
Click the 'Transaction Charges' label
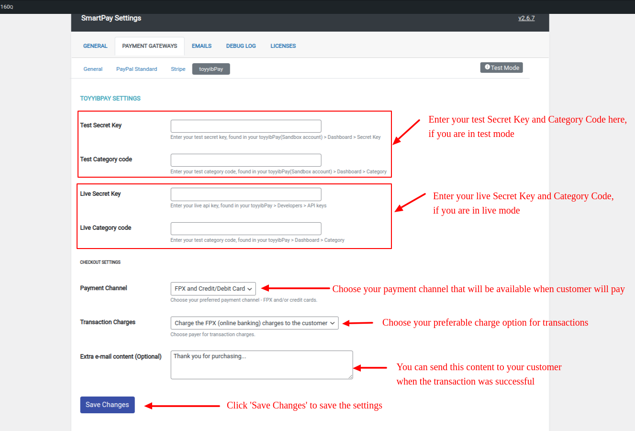pos(108,322)
